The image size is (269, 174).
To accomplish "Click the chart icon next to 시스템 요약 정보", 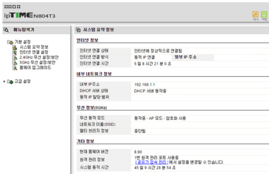I will 15,47.
